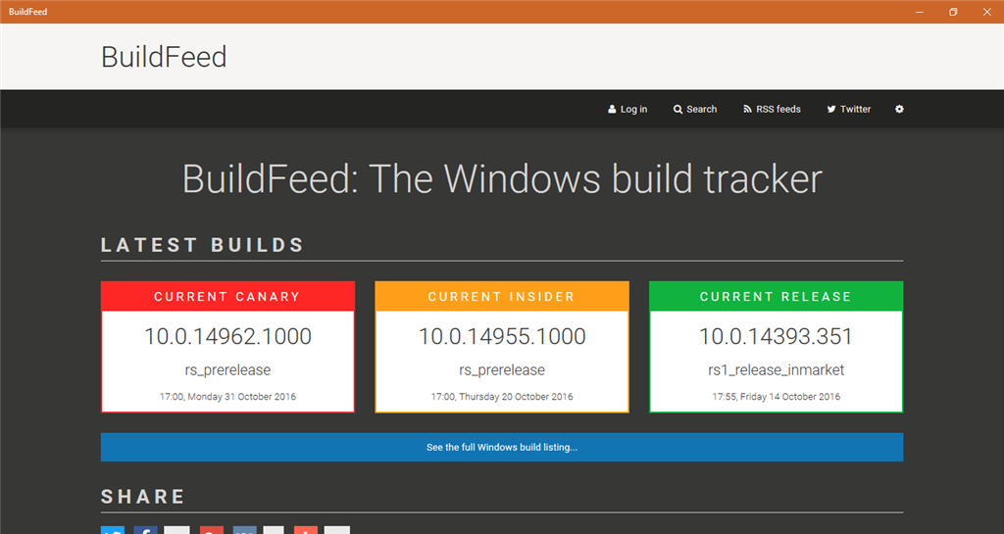
Task: Open the RSS feeds menu item
Action: [772, 110]
